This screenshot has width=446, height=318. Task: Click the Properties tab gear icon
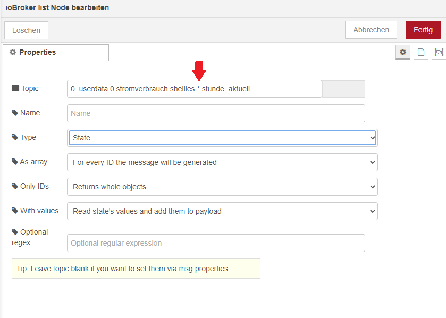[13, 52]
